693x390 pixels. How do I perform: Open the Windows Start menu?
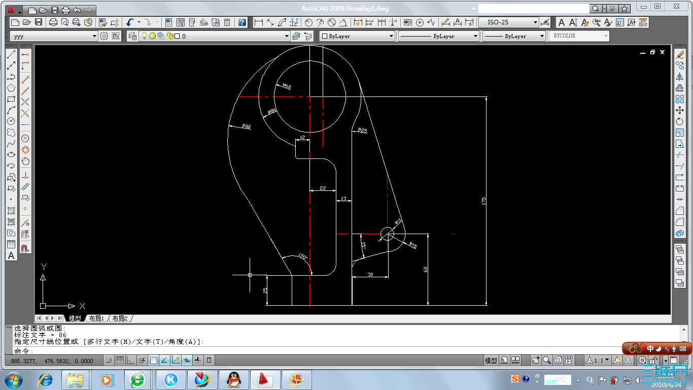coord(14,379)
